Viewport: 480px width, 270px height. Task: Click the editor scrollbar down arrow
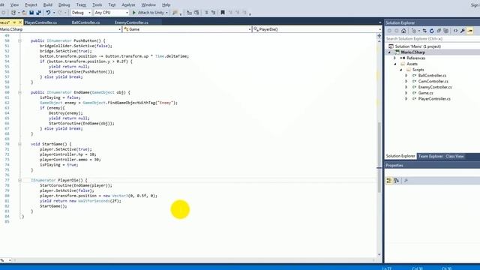point(379,255)
